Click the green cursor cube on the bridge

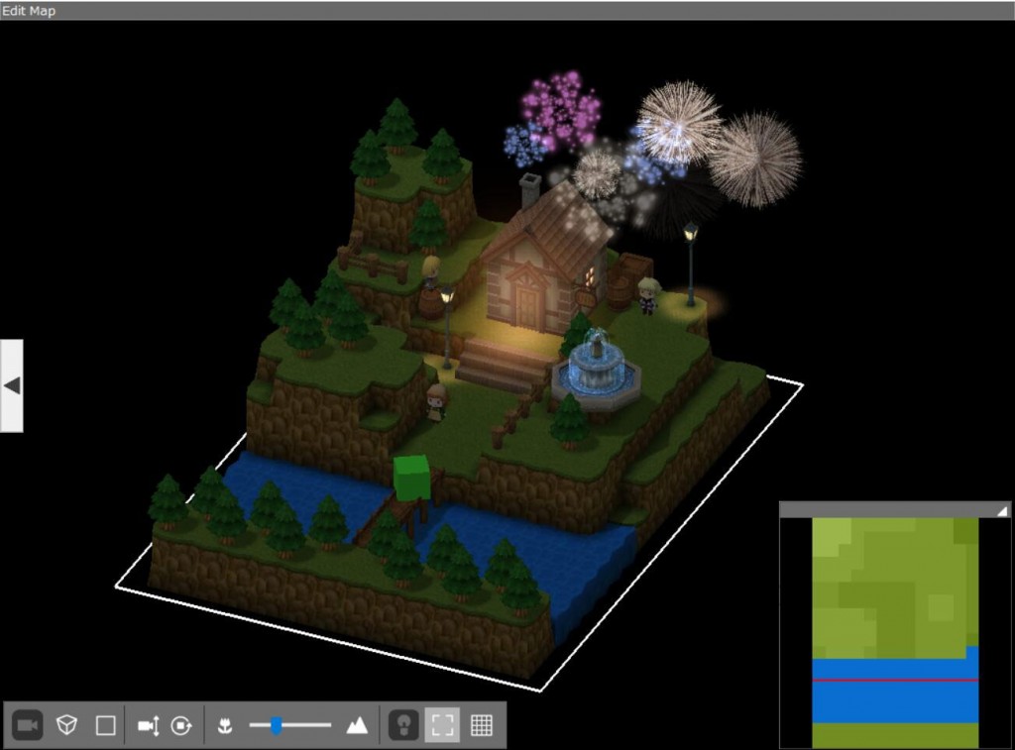(411, 477)
